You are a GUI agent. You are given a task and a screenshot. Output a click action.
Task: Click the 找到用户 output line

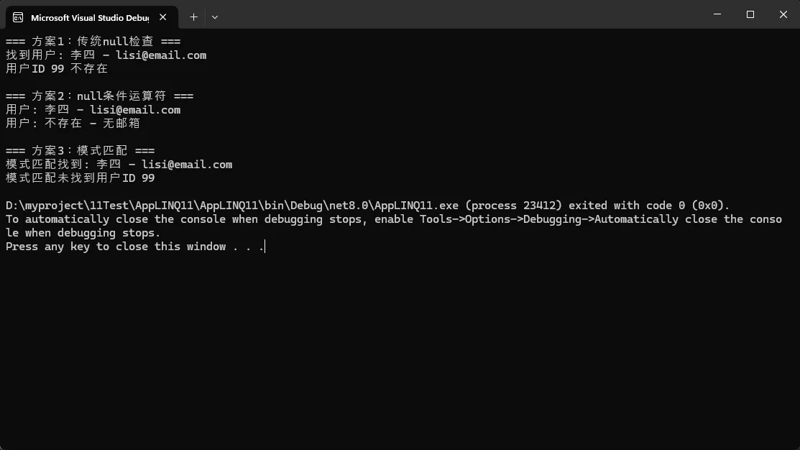(x=106, y=55)
